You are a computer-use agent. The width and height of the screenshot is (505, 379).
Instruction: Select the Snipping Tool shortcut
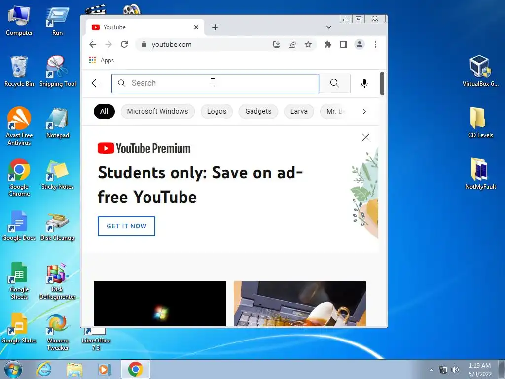click(58, 72)
